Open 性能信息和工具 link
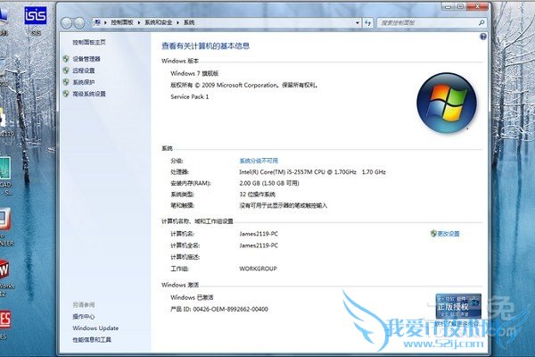 92,340
